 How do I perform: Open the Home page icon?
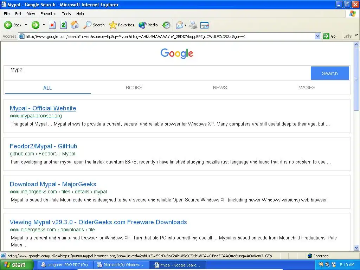click(x=75, y=25)
